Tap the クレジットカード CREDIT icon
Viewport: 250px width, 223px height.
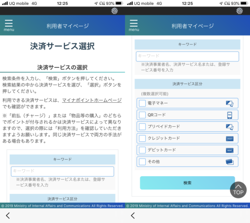point(230,139)
